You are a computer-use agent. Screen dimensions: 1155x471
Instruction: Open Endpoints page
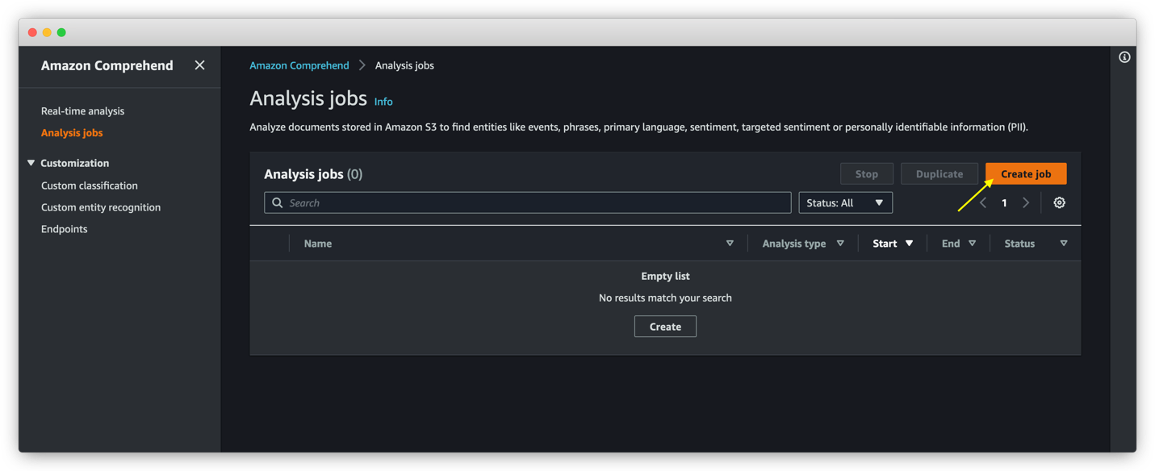(x=65, y=229)
